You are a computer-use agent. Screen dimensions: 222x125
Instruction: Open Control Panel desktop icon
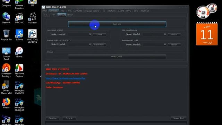point(6,54)
